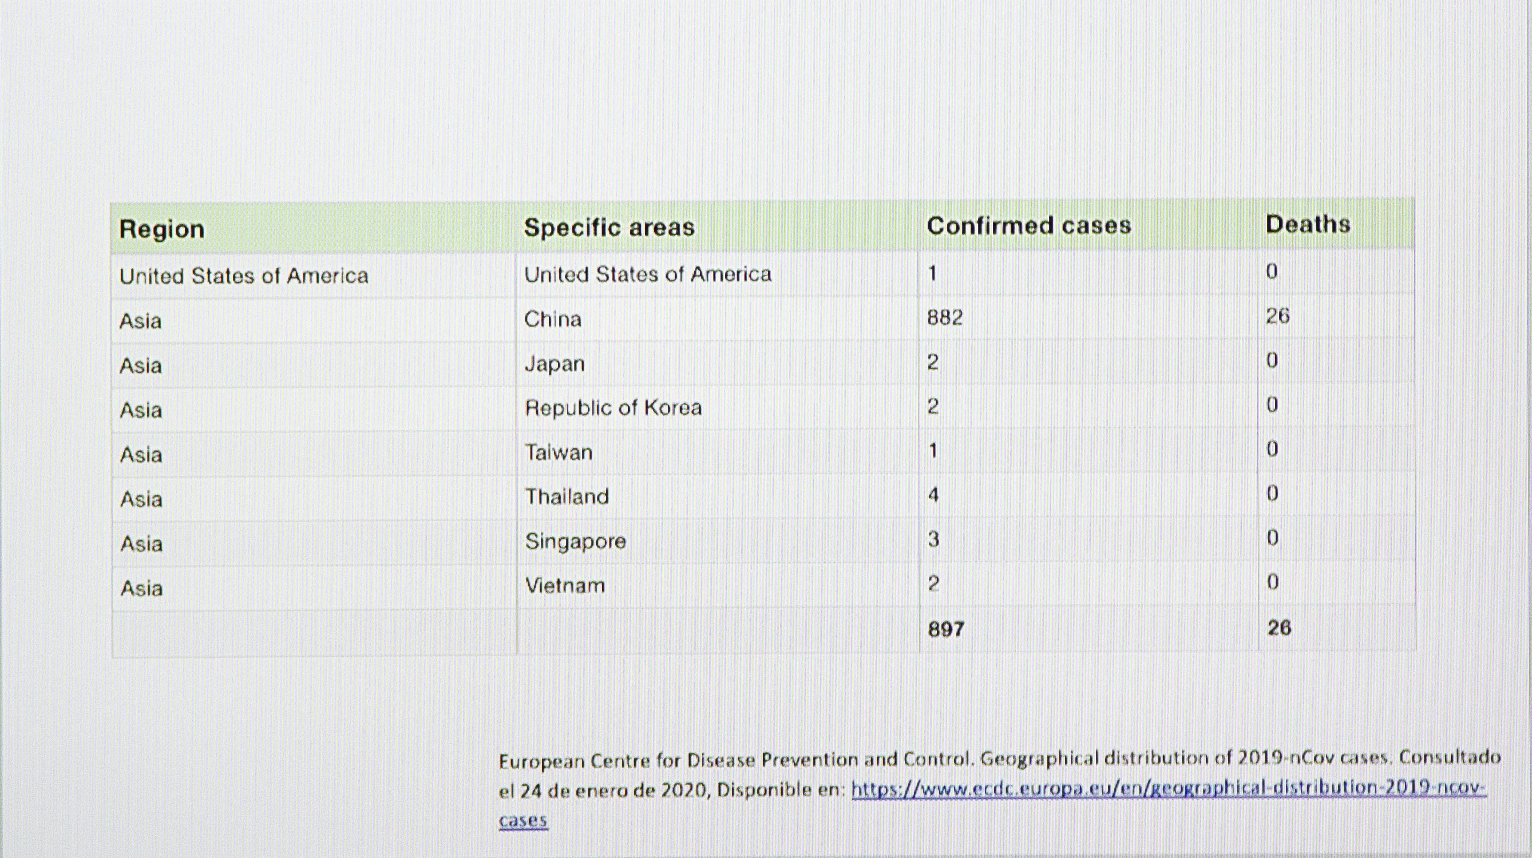Select the China cell
Image resolution: width=1532 pixels, height=858 pixels.
click(x=552, y=319)
